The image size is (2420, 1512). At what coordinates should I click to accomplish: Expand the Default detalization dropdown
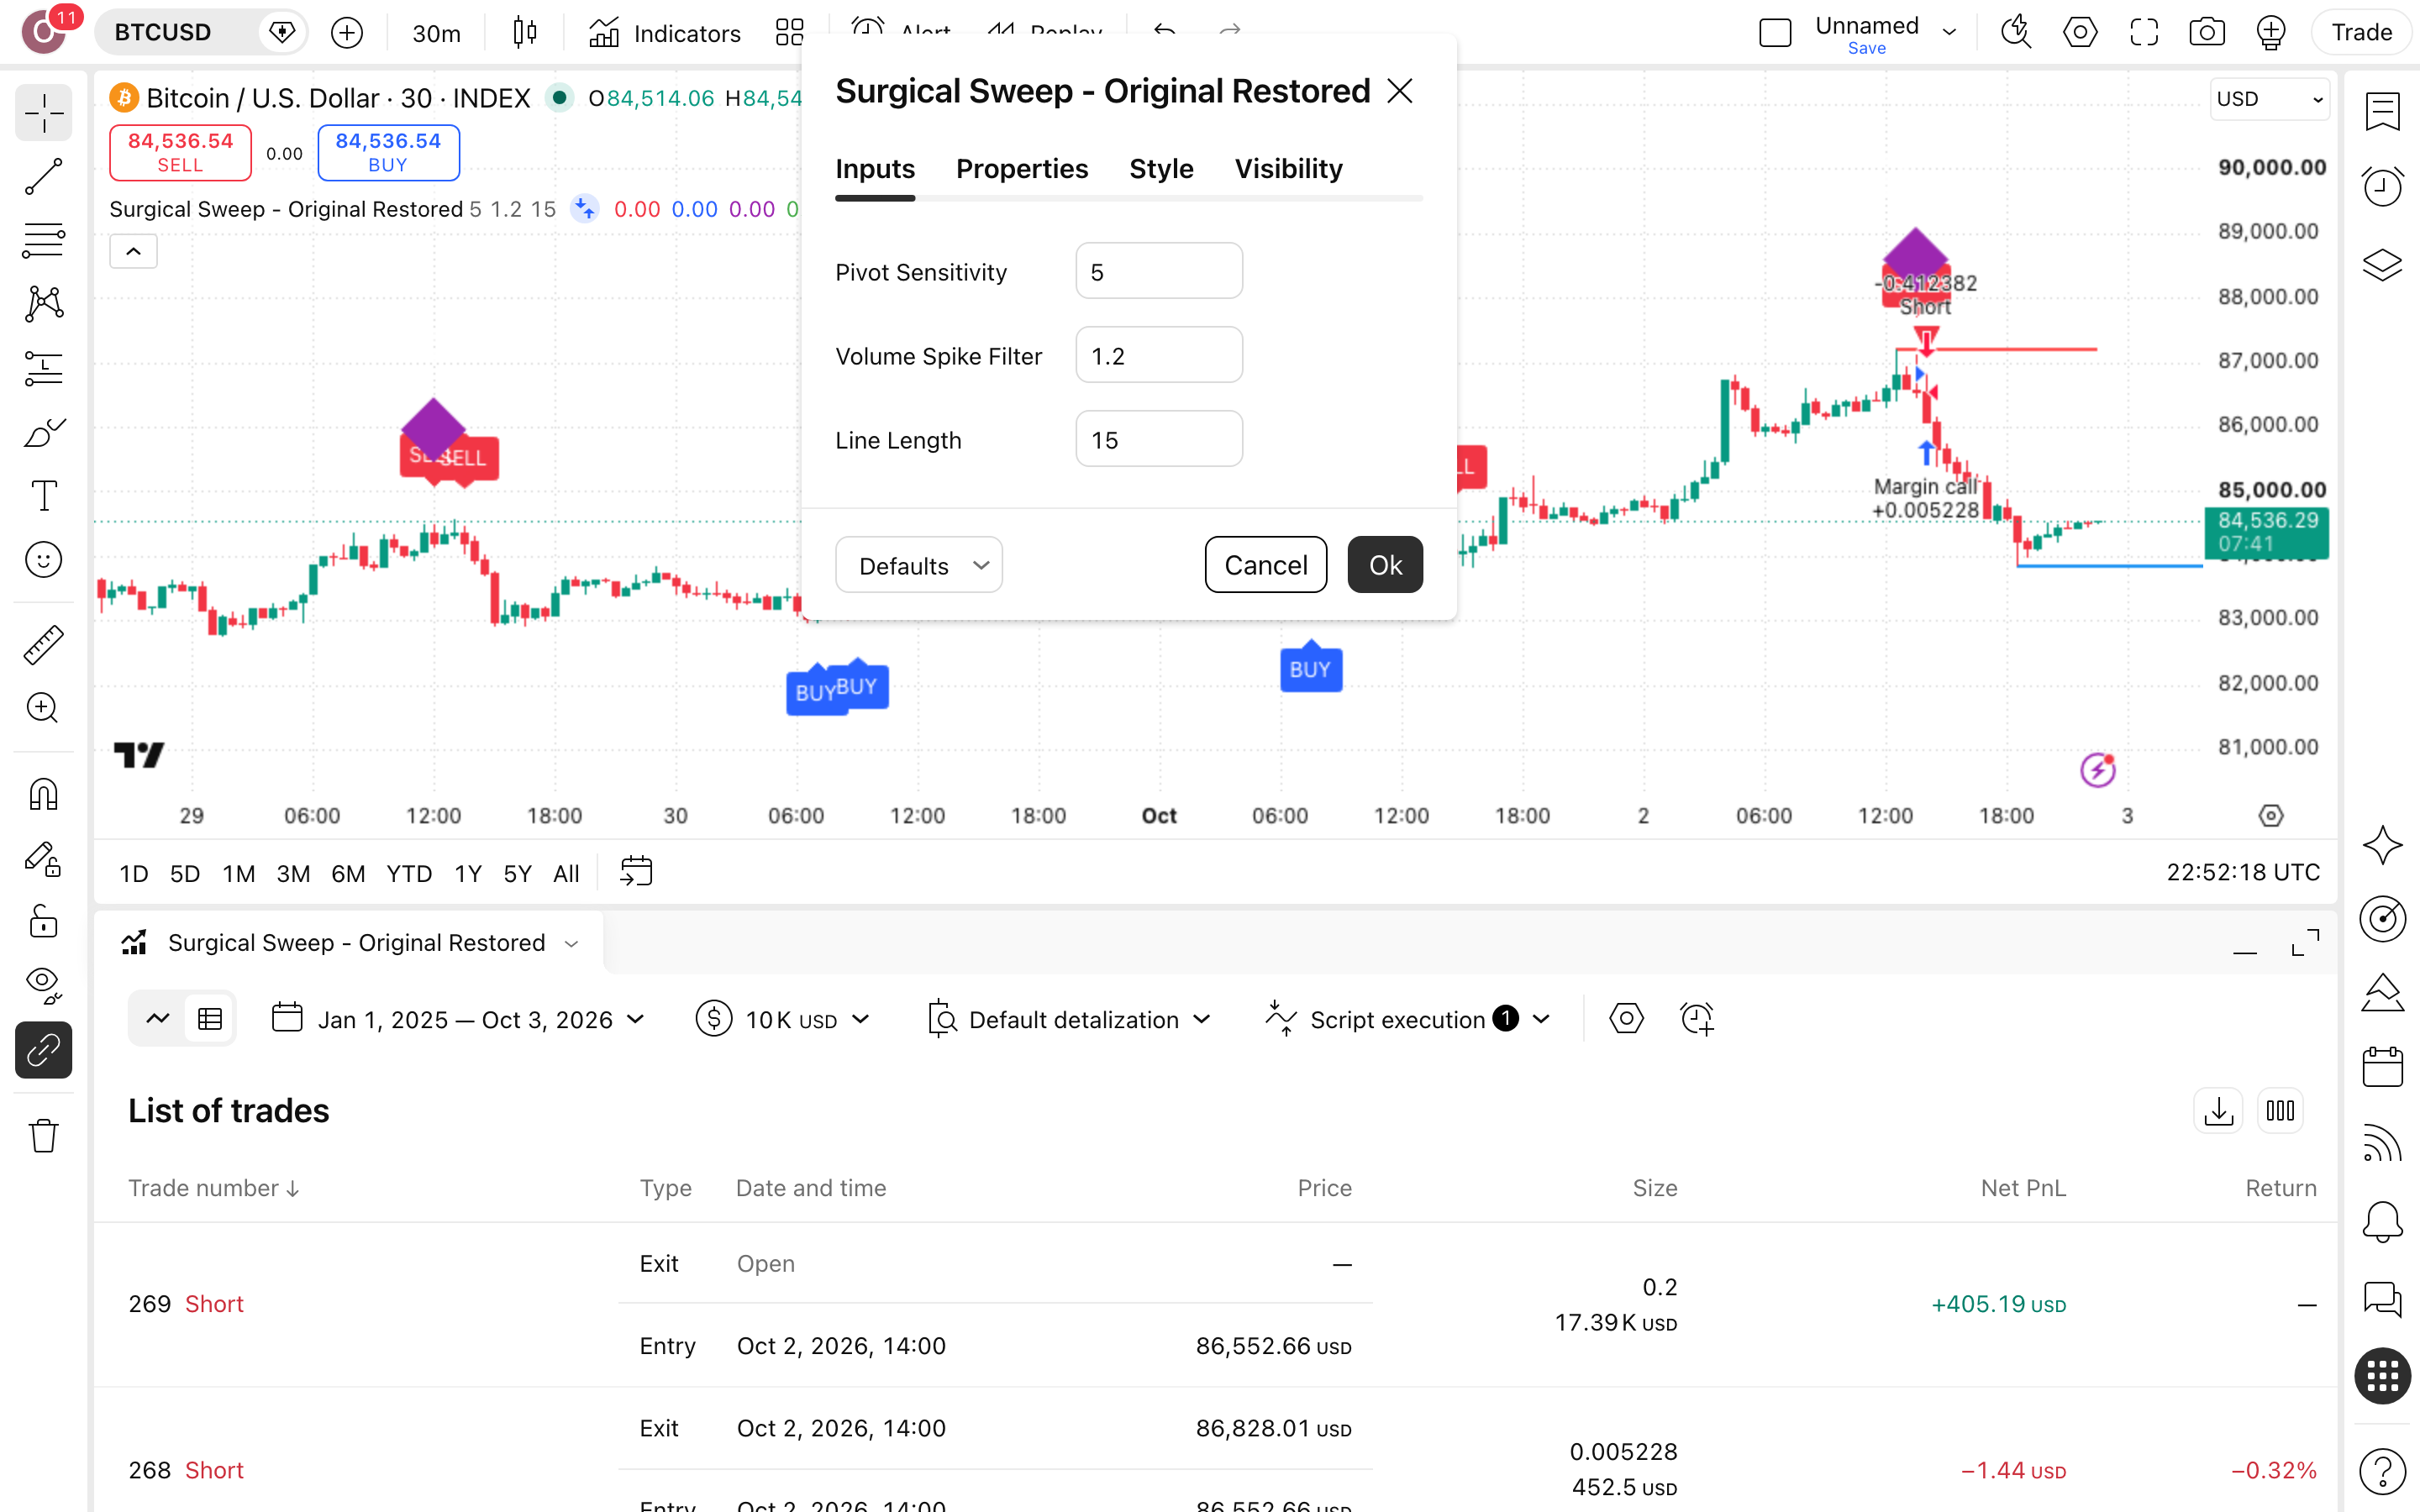(1069, 1019)
